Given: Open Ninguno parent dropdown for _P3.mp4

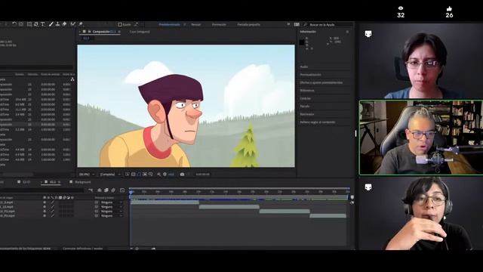Looking at the screenshot, I should 112,216.
